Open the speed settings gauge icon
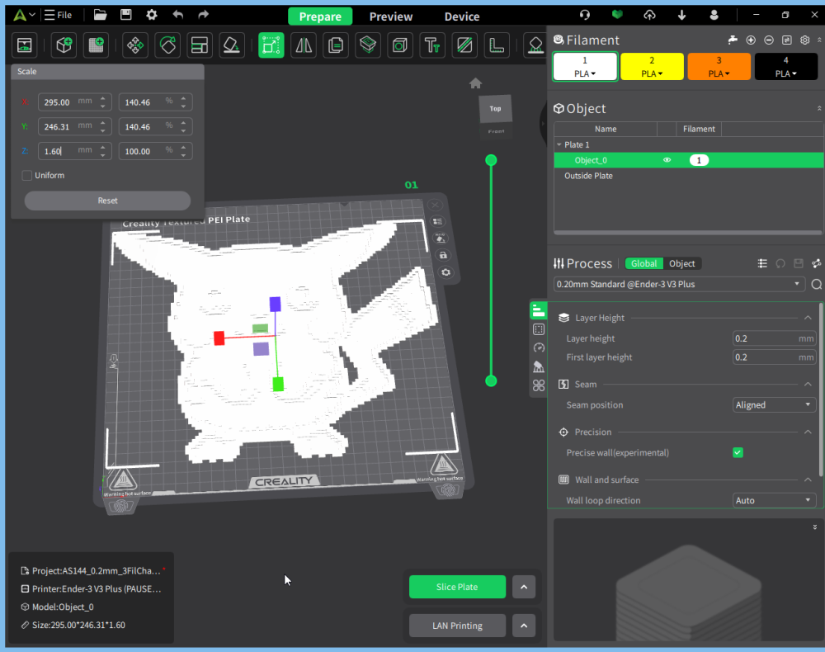 pos(539,348)
